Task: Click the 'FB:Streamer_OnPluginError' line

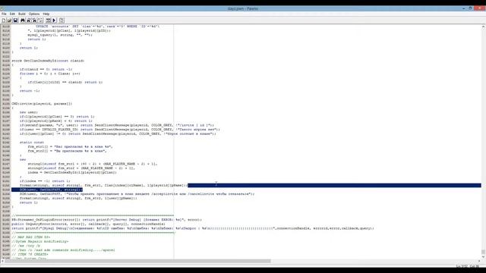Action: click(106, 220)
